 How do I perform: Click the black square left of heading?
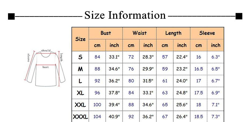[11, 16]
